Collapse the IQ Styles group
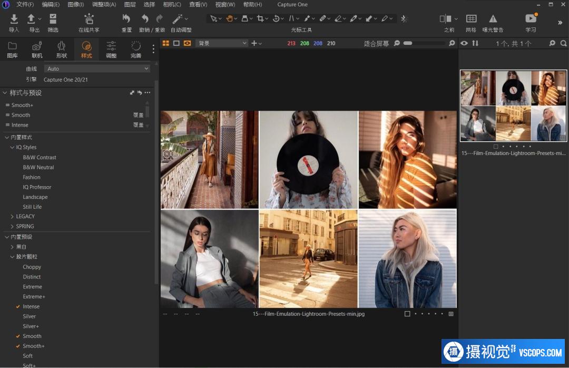 (x=12, y=147)
